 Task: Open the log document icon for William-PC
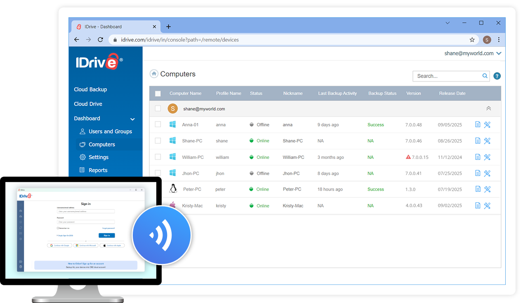point(478,157)
